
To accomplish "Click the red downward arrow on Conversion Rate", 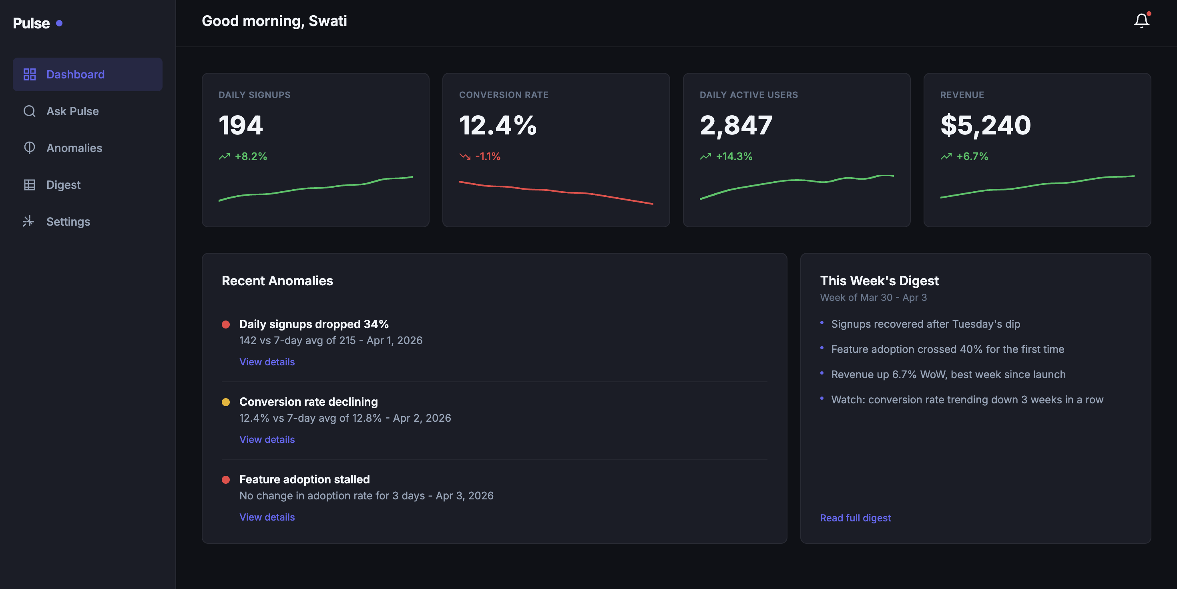I will coord(465,156).
